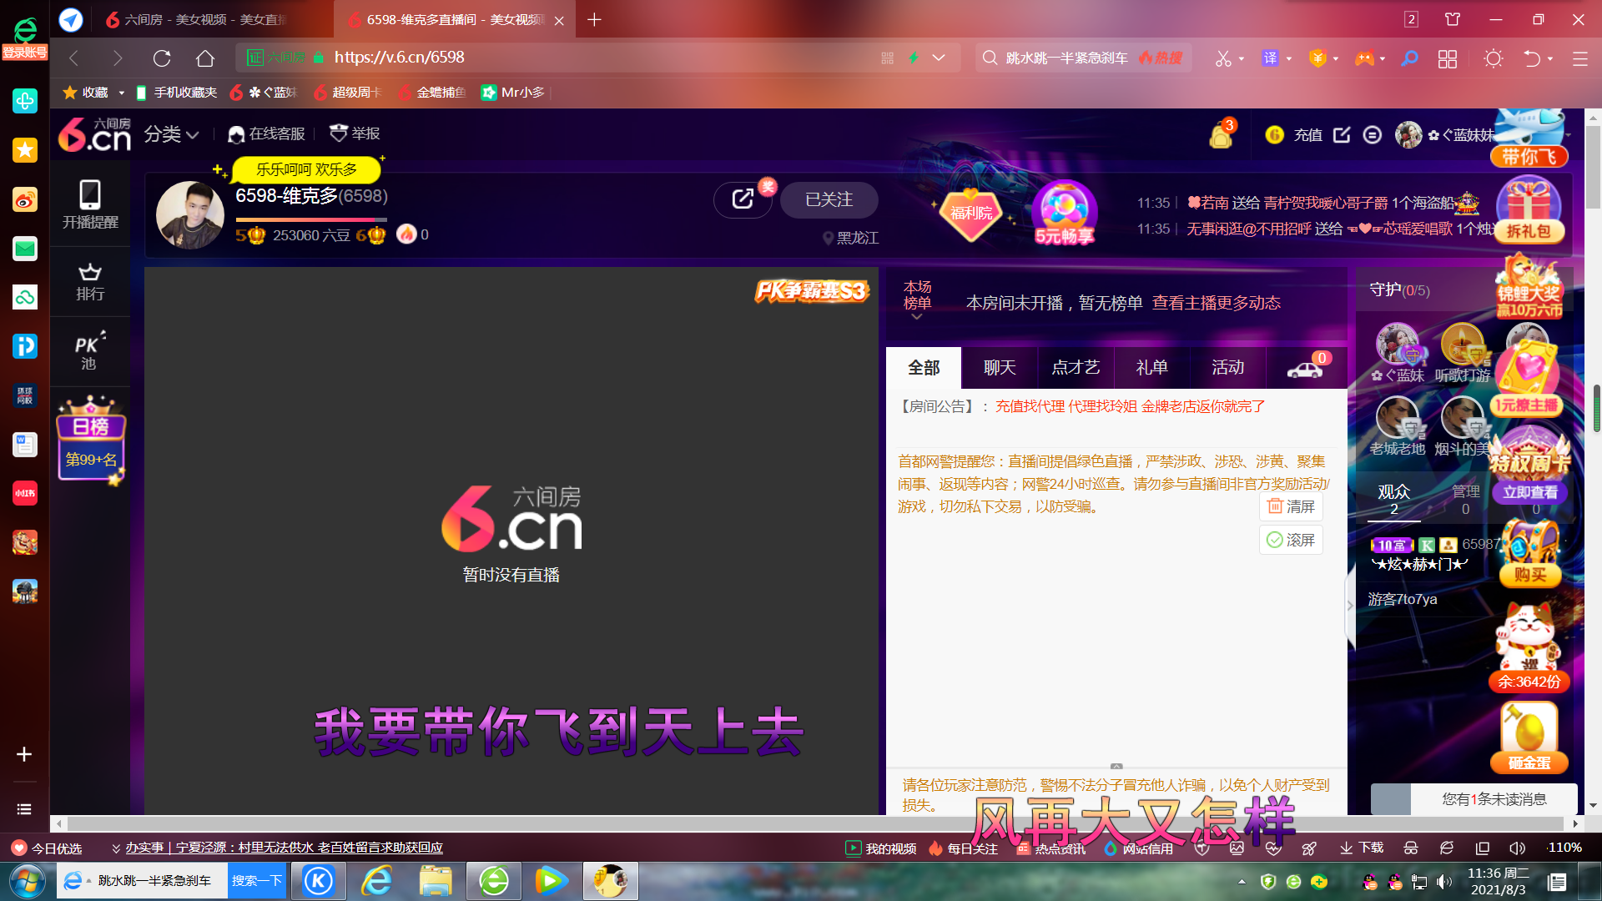1602x901 pixels.
Task: Click the 充值 recharge link
Action: coord(1307,134)
